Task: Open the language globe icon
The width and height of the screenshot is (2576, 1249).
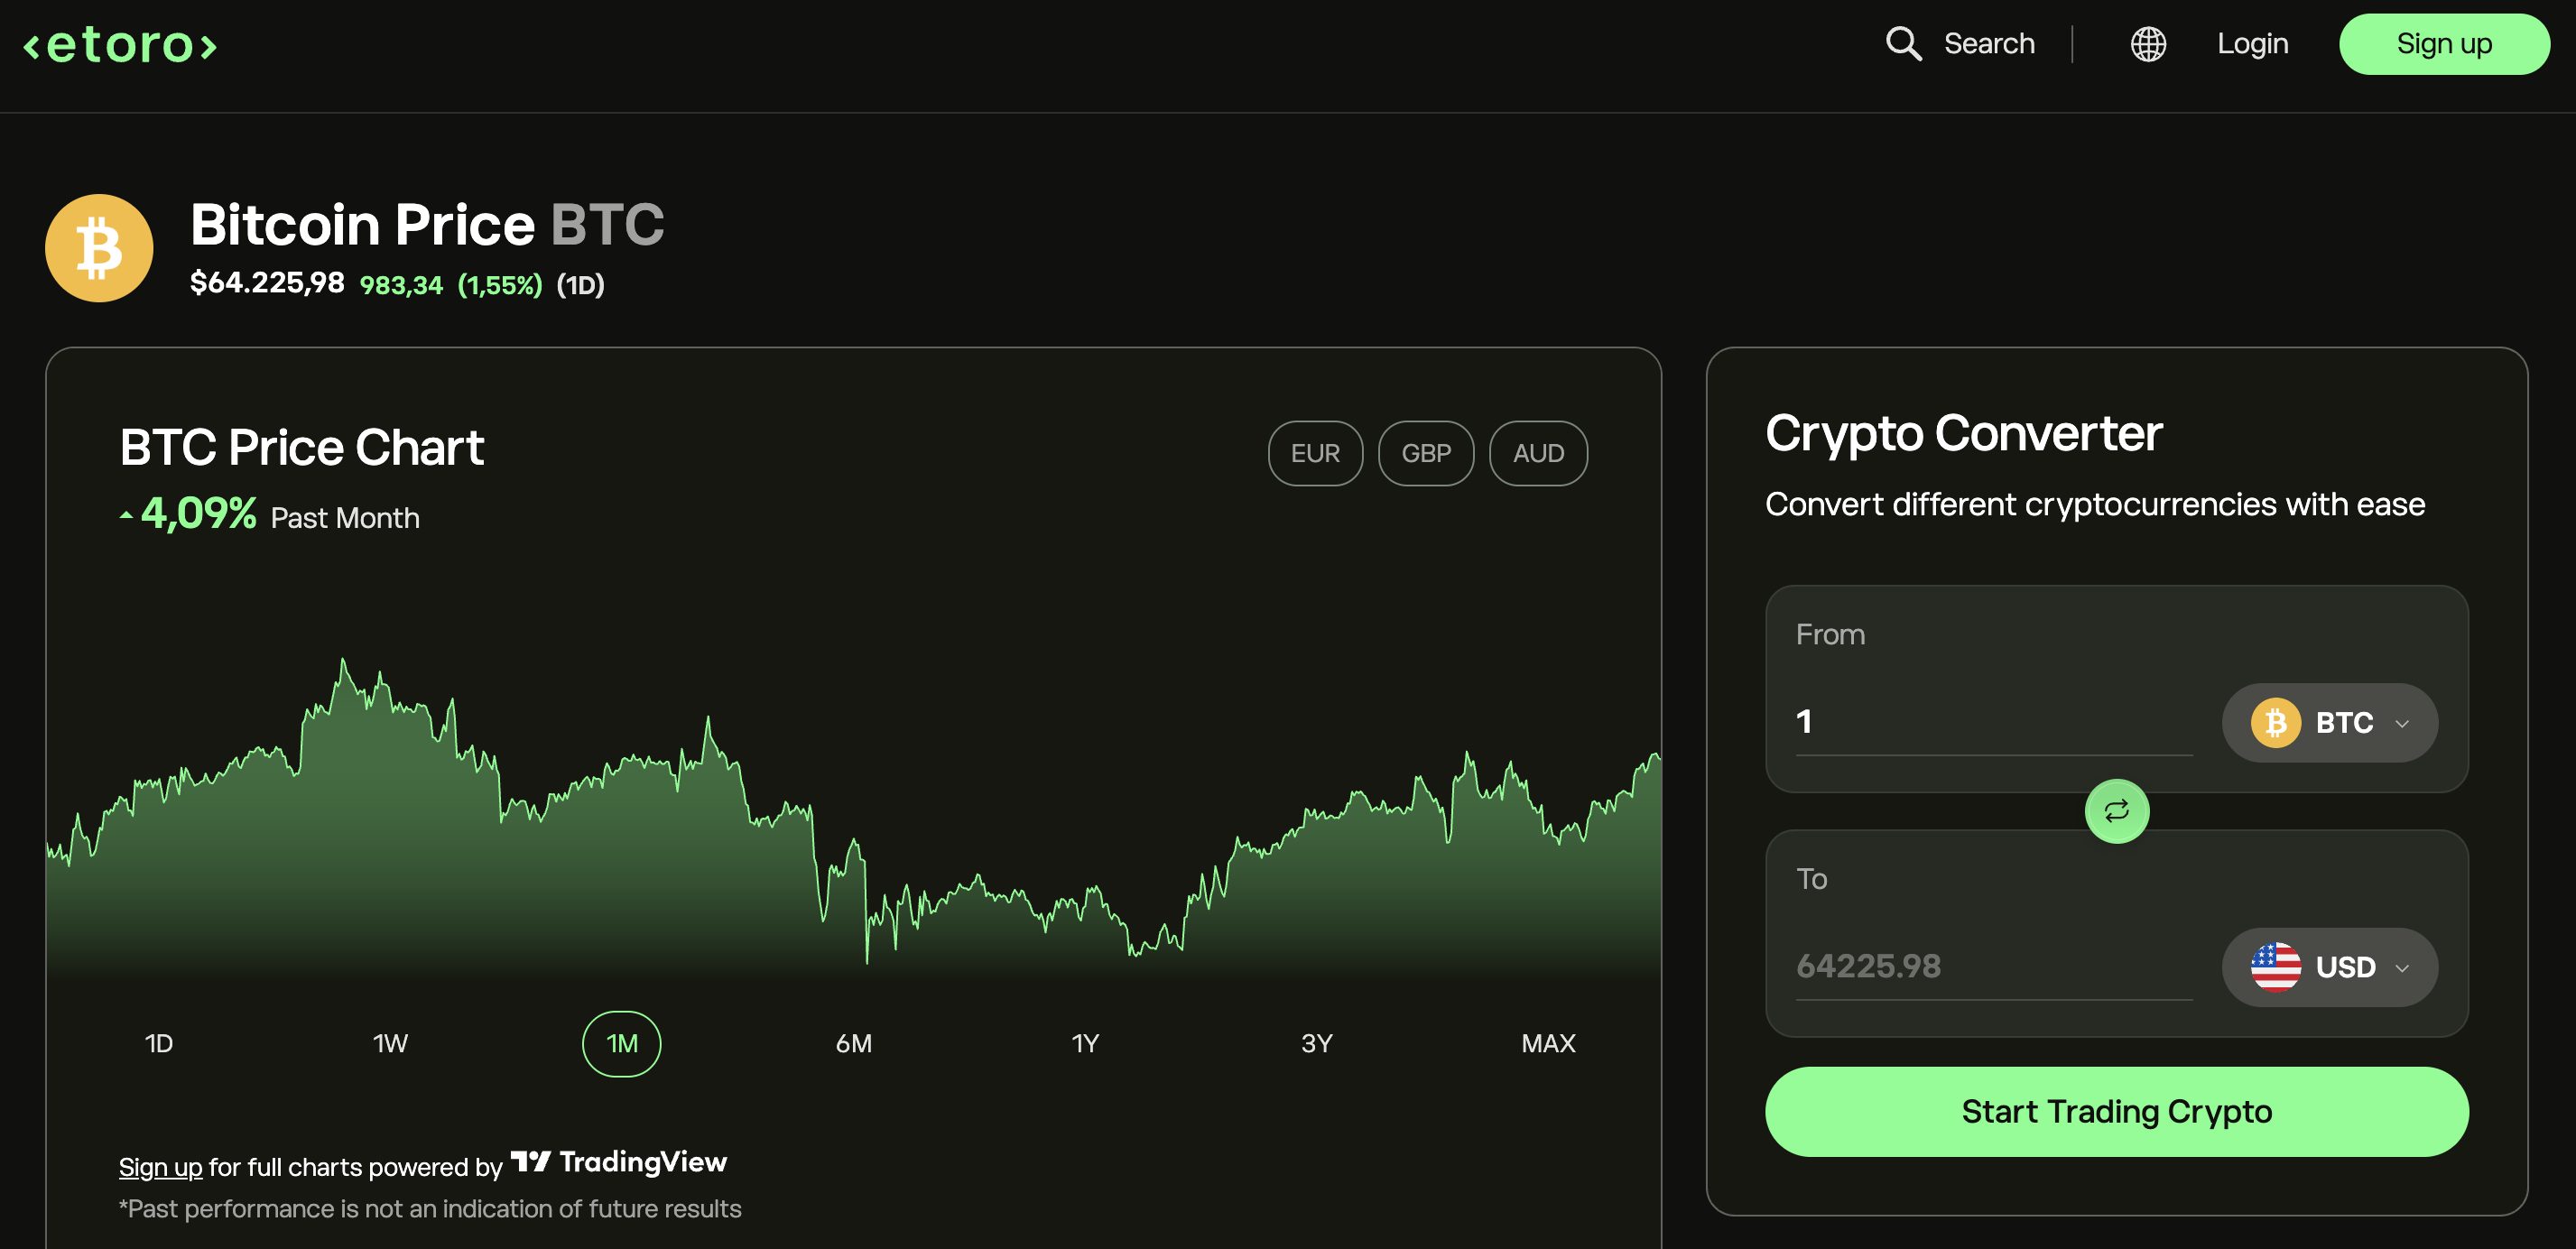Action: point(2148,44)
